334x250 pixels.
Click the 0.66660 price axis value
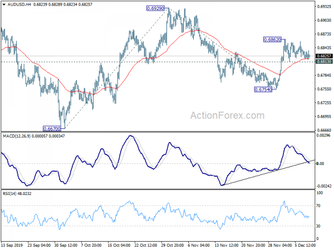(324, 131)
